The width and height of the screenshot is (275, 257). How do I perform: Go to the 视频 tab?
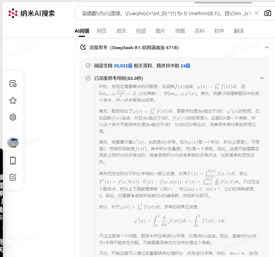(141, 31)
